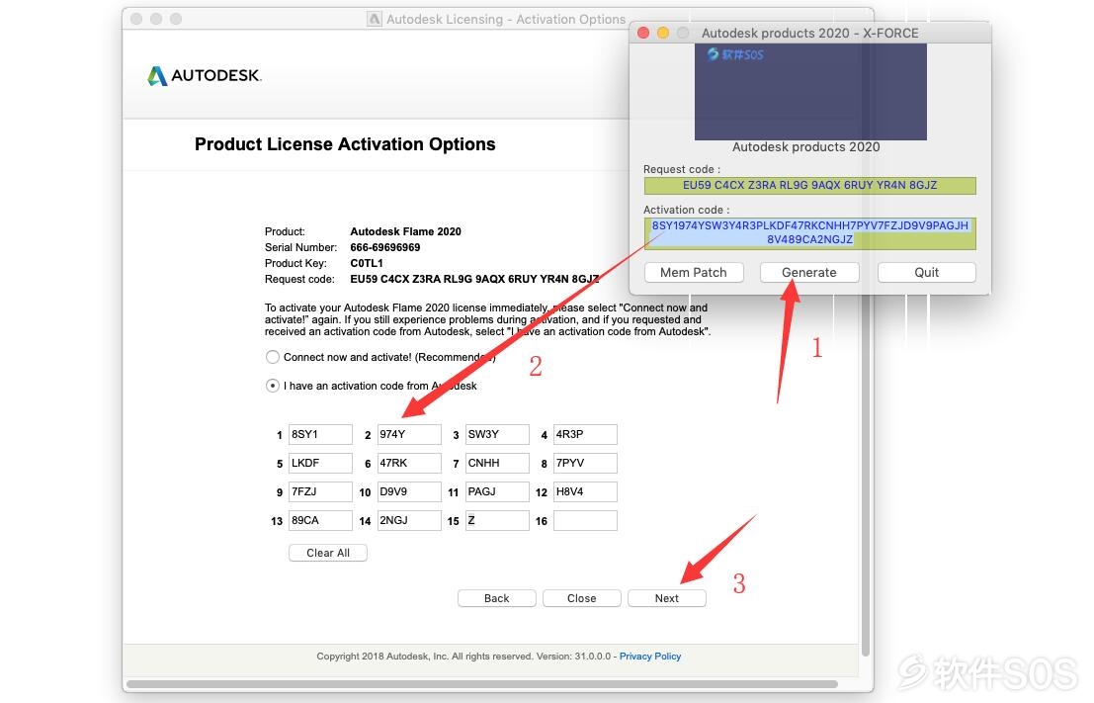The image size is (1094, 703).
Task: Click the Back button
Action: coord(497,598)
